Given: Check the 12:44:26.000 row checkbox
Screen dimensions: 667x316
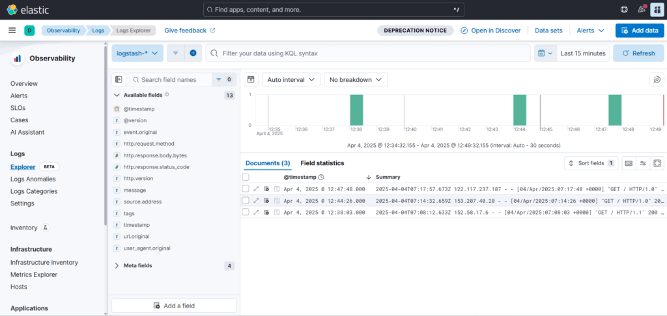Looking at the screenshot, I should 246,200.
